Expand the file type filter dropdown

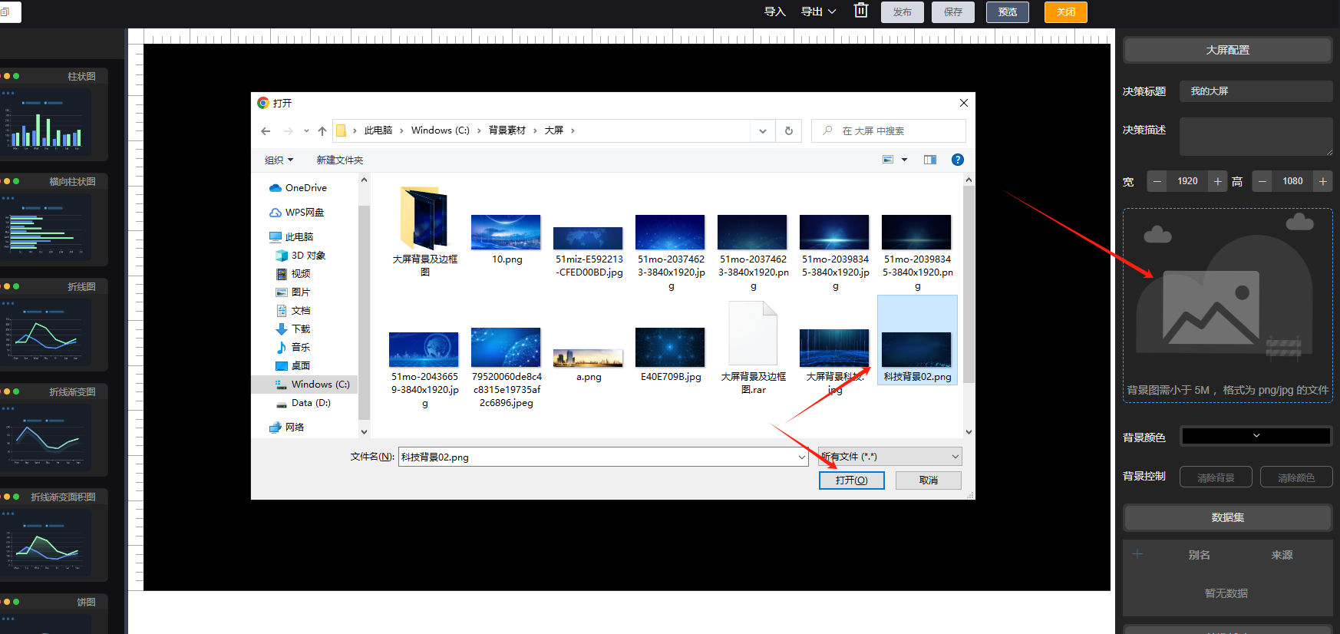click(x=955, y=457)
